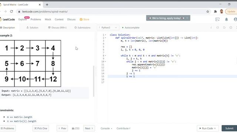Open the Chrome profile avatar
The width and height of the screenshot is (237, 133).
point(221,11)
